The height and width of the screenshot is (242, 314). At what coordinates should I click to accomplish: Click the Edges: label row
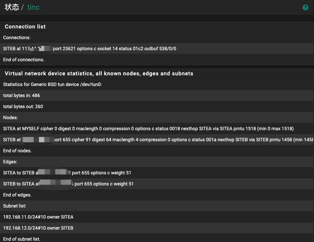pyautogui.click(x=10, y=162)
